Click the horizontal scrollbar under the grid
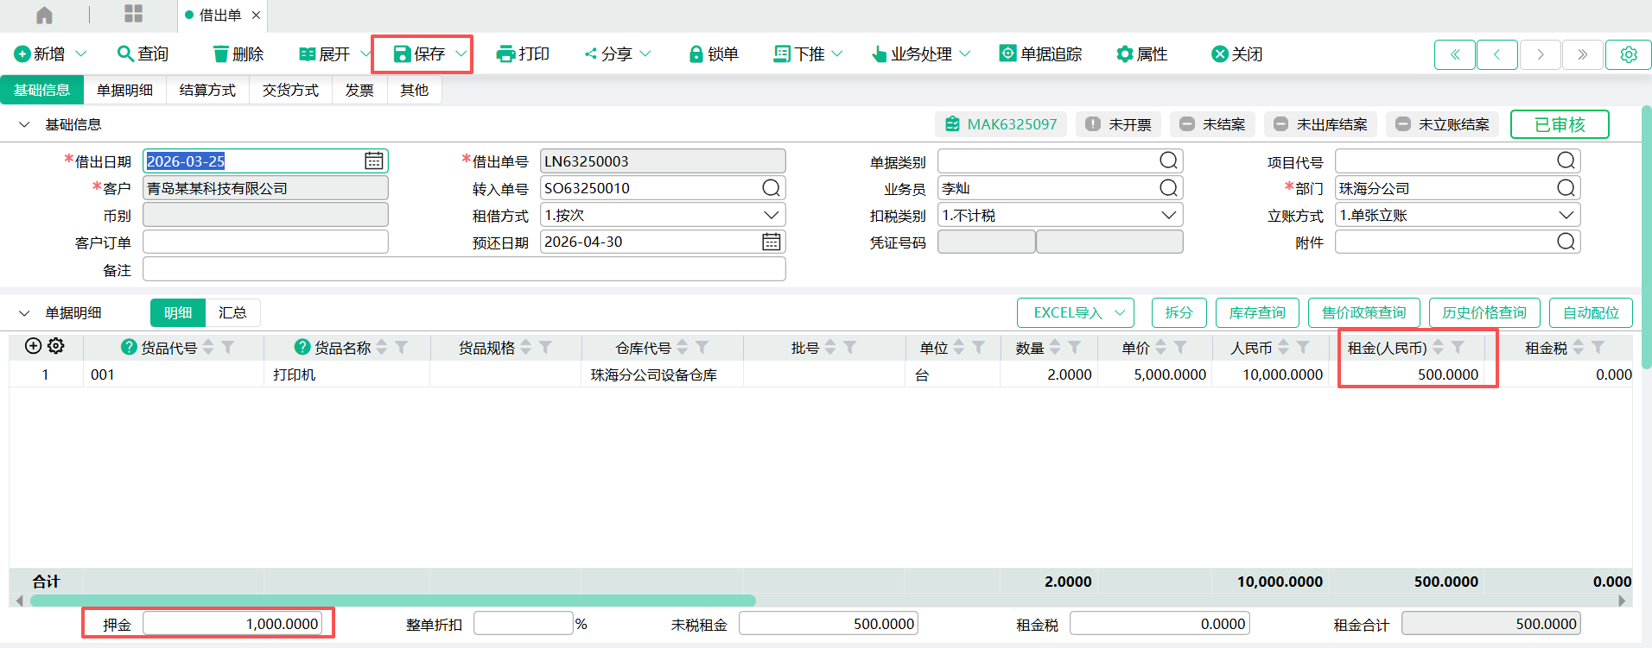1652x648 pixels. pyautogui.click(x=393, y=601)
